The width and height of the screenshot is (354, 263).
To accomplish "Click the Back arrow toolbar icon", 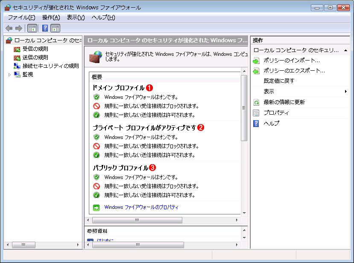I will [x=9, y=29].
